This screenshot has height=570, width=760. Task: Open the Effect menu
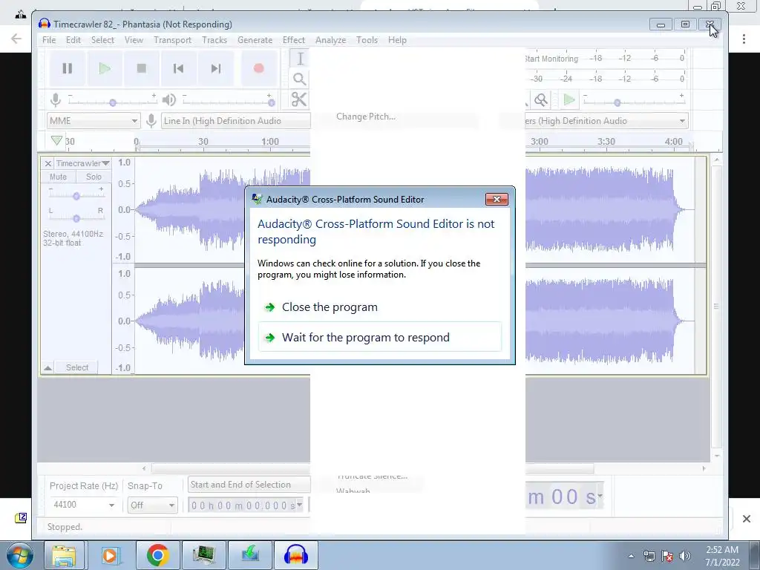pyautogui.click(x=294, y=40)
